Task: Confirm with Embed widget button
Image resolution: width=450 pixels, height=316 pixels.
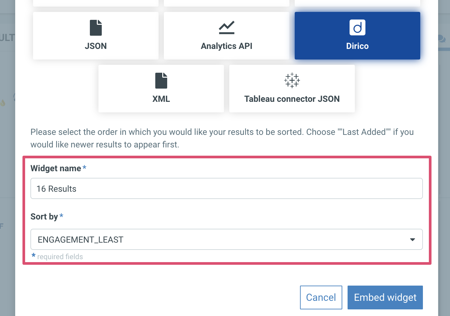Action: tap(385, 297)
